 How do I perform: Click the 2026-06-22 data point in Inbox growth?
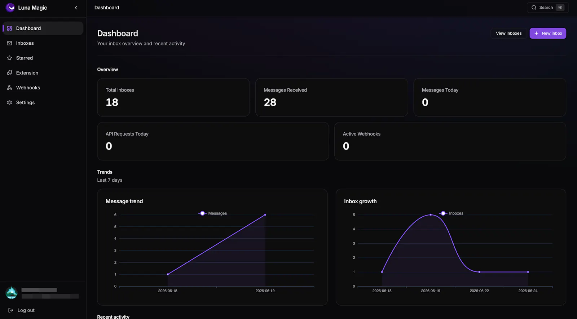[x=479, y=272]
